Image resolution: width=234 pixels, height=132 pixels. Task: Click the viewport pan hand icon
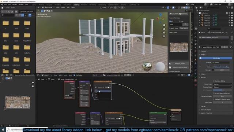(x=164, y=29)
